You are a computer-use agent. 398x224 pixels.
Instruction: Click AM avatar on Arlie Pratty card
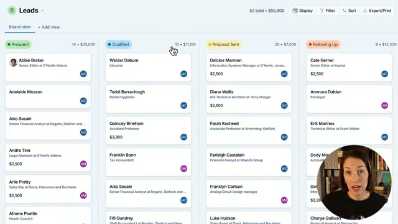click(x=83, y=195)
